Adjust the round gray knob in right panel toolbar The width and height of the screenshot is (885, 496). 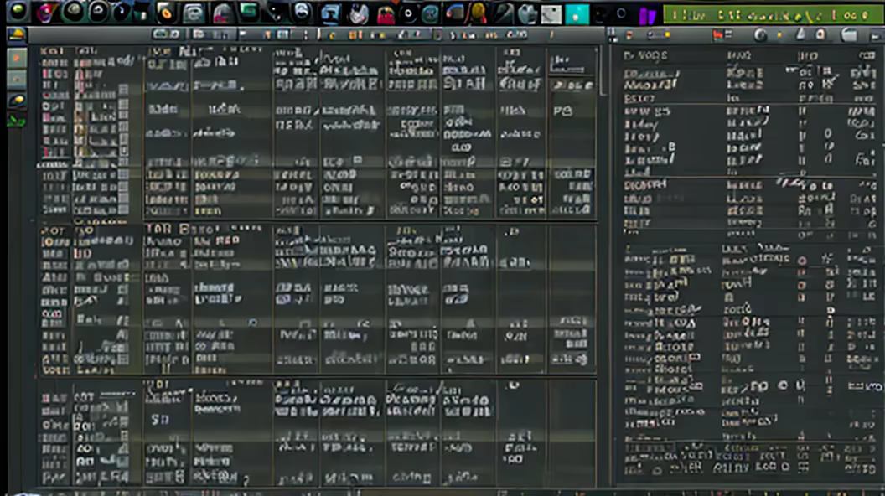760,35
